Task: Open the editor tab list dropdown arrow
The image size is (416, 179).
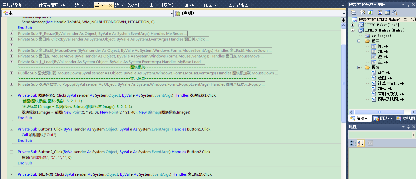Action: 343,5
